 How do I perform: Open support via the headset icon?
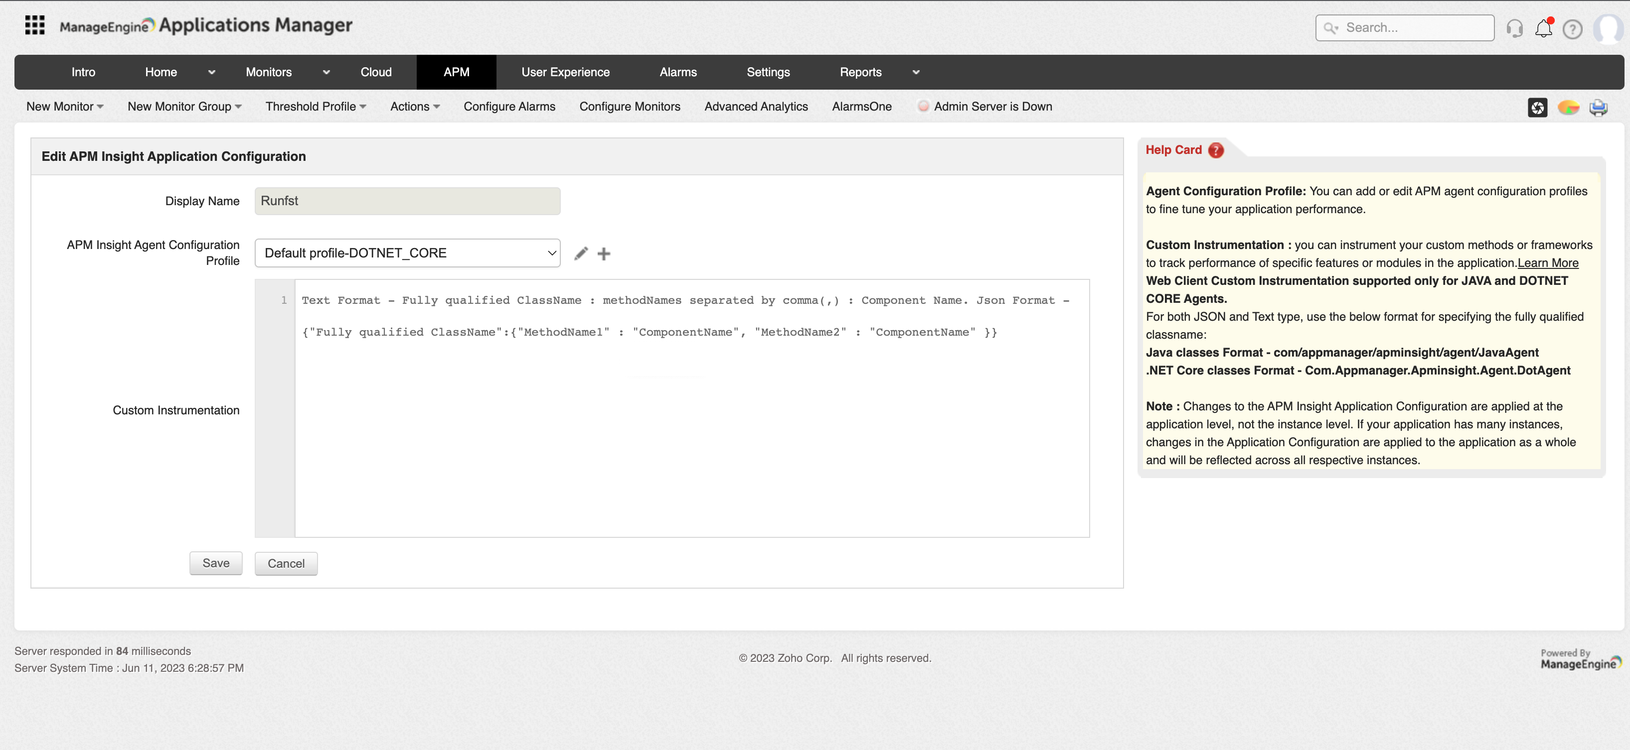point(1515,28)
